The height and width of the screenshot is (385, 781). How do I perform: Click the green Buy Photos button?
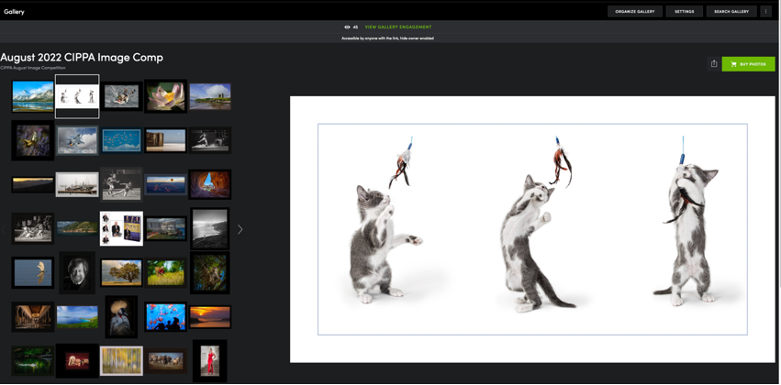point(748,63)
